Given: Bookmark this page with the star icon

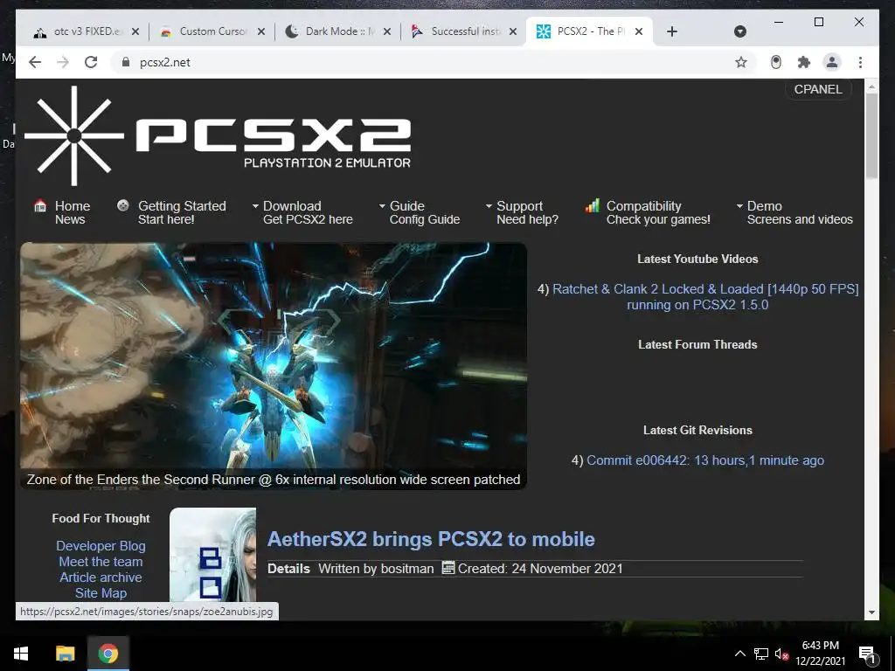Looking at the screenshot, I should point(741,62).
